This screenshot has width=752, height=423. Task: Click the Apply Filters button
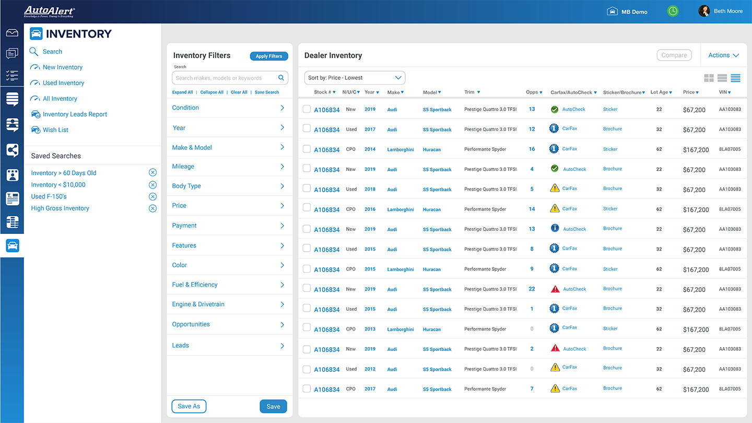(269, 56)
